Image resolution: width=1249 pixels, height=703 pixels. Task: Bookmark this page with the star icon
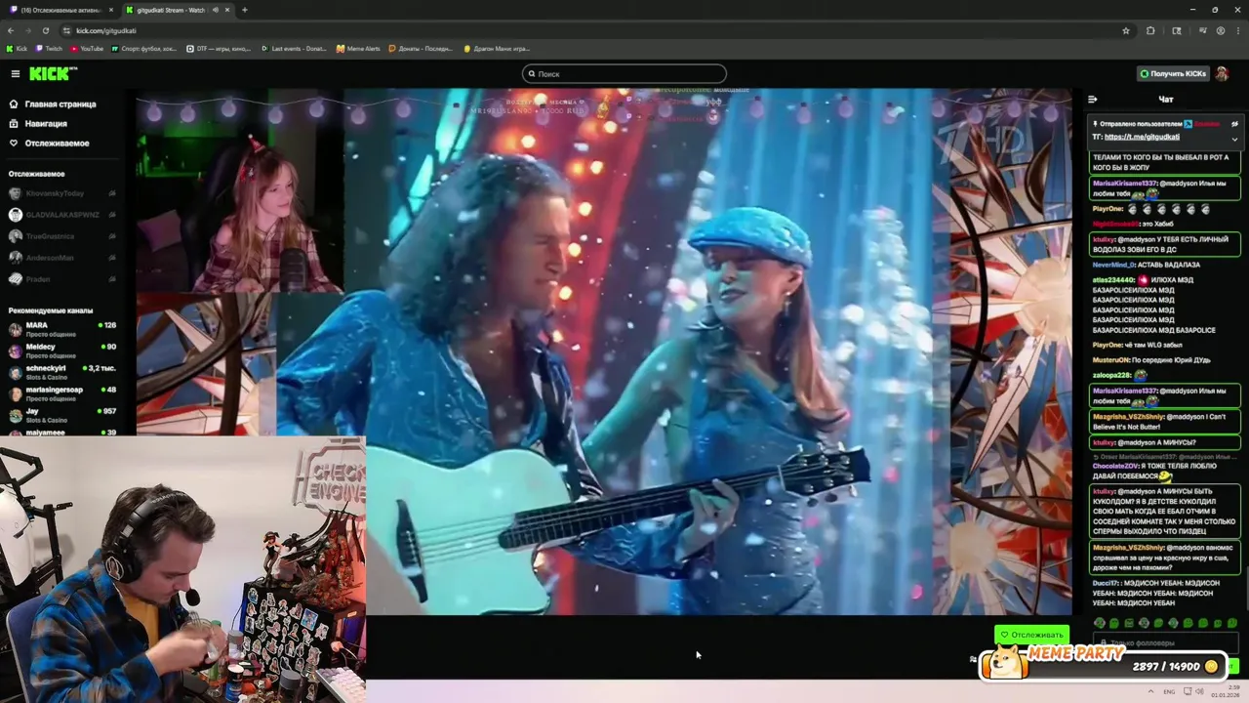tap(1125, 30)
